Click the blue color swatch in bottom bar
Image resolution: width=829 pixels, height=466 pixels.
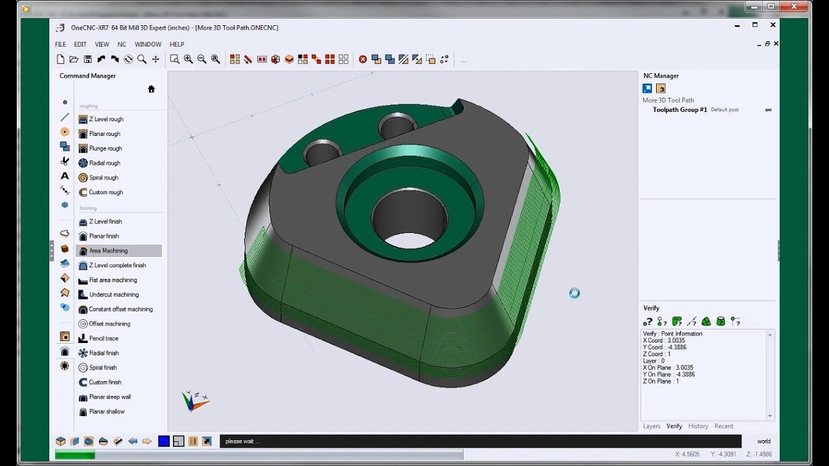(164, 441)
